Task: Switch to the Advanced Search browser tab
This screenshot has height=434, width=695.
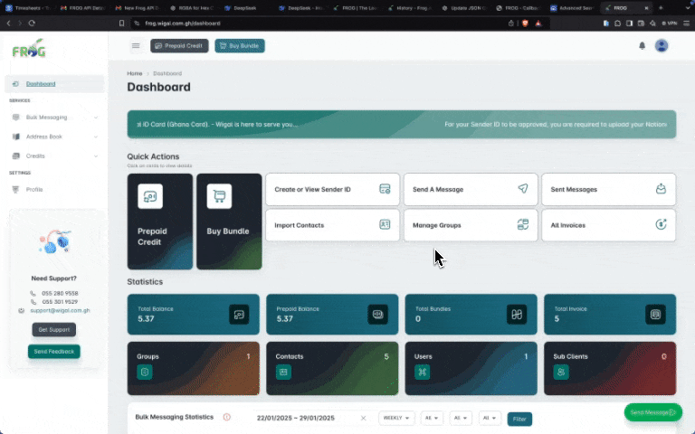Action: click(572, 8)
